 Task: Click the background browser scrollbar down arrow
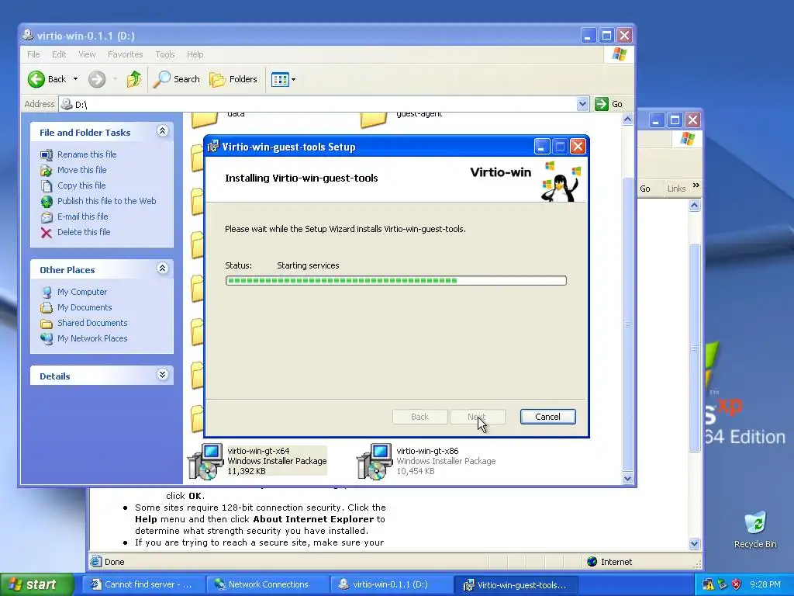[x=694, y=544]
